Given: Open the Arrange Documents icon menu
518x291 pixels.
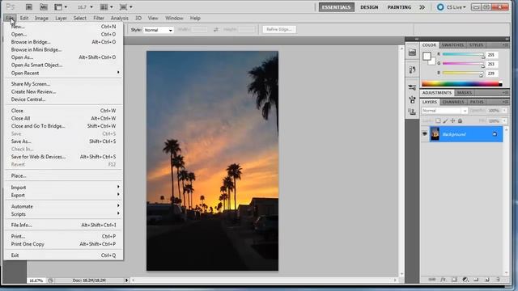Looking at the screenshot, I should coord(107,7).
